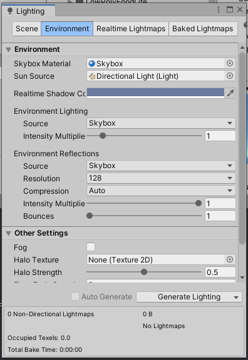Open the Compression dropdown
The image size is (248, 360).
[161, 191]
